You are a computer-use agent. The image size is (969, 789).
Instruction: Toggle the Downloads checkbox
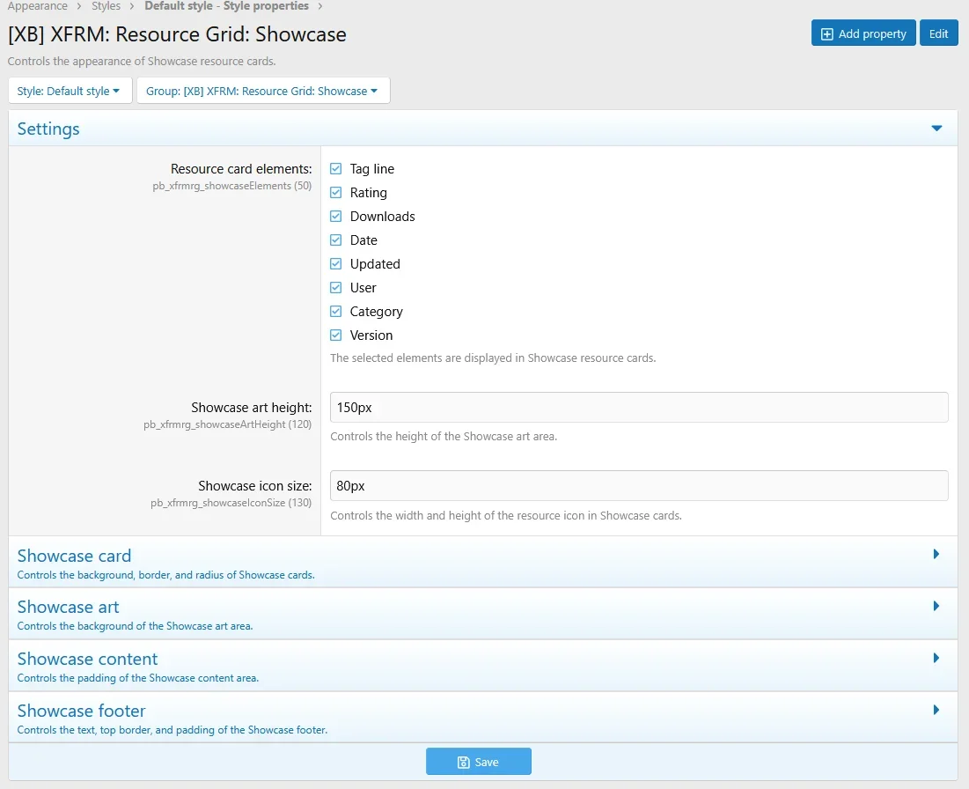[x=335, y=217]
